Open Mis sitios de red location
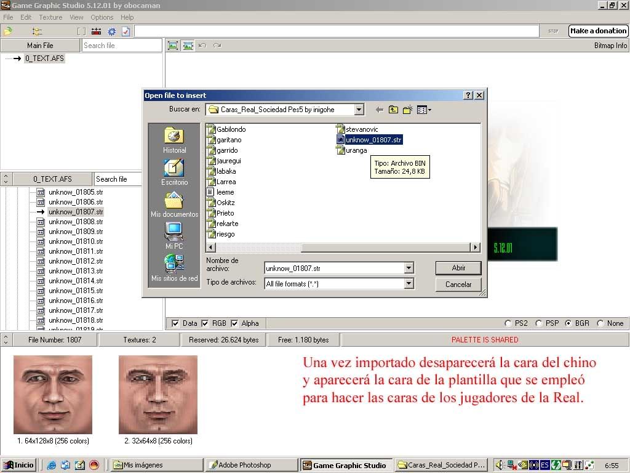 (x=174, y=269)
